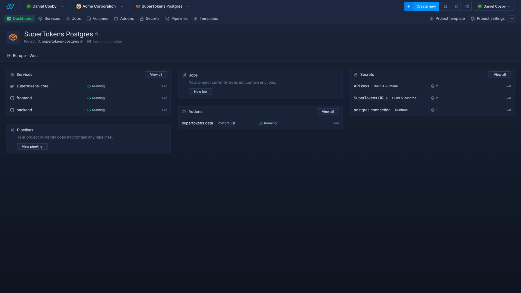
Task: Expand the Acme Corporation dropdown
Action: tap(122, 7)
